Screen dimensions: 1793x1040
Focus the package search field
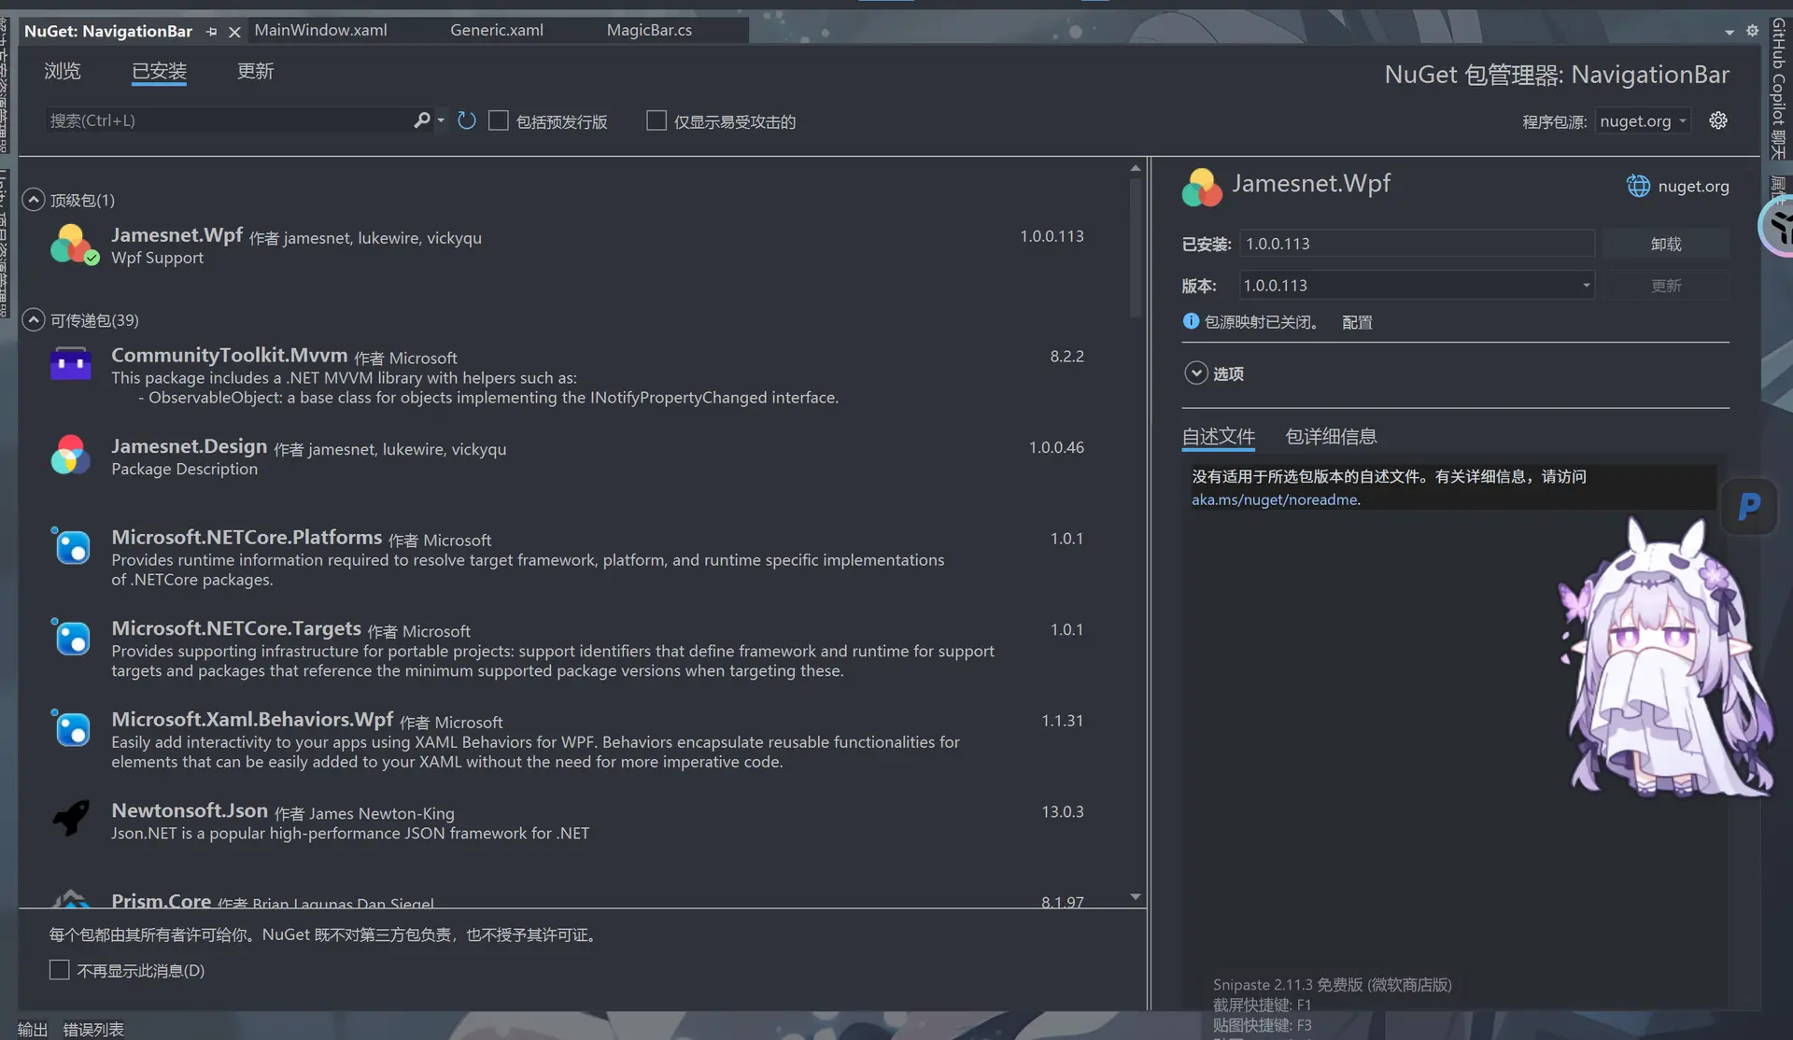pos(229,120)
